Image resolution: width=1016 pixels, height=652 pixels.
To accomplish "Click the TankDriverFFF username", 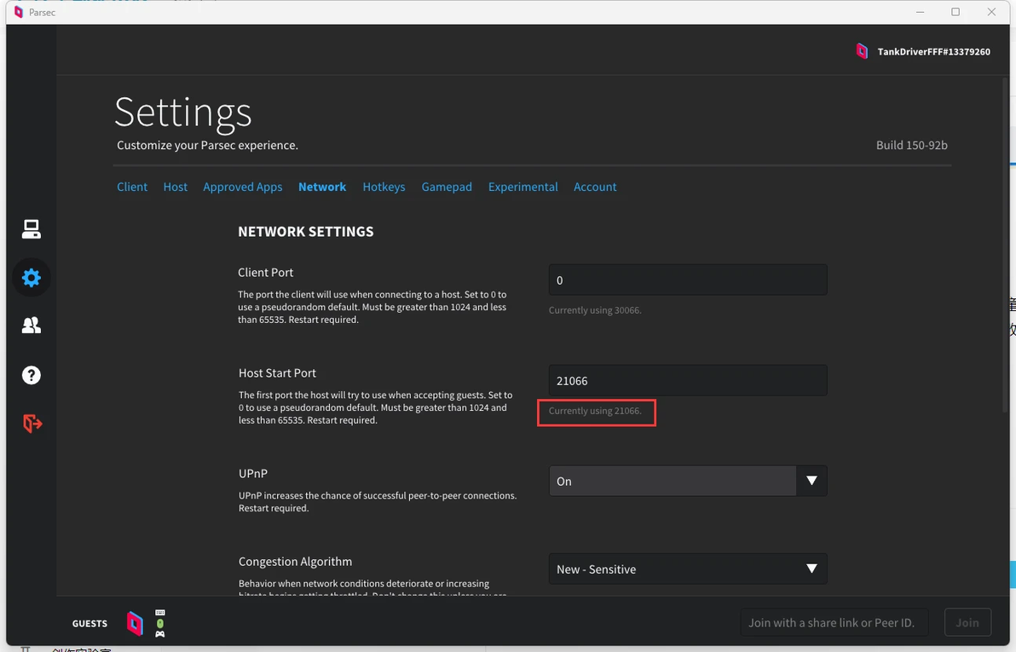I will pos(933,52).
